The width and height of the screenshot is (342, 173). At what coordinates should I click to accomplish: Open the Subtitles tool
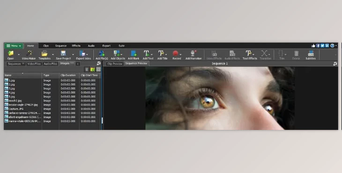click(x=311, y=55)
